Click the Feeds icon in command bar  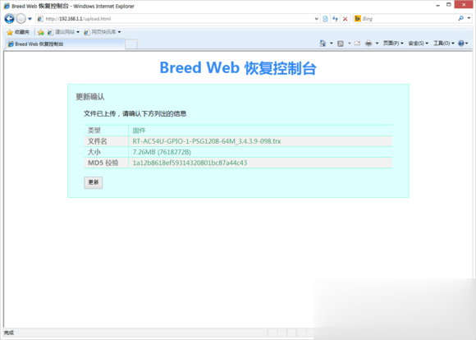341,44
